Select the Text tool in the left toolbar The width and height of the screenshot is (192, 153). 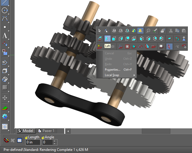point(5,35)
